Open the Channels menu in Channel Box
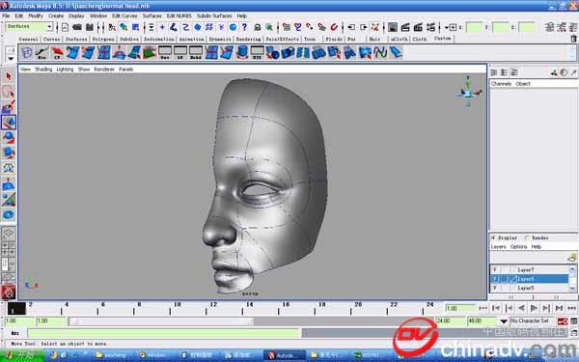 click(501, 84)
